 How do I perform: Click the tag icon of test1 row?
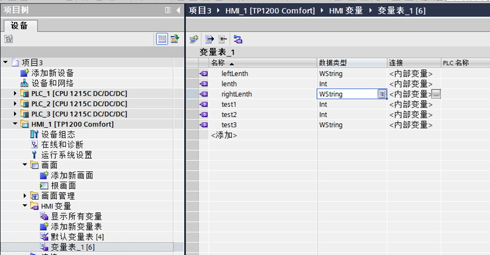coord(204,105)
